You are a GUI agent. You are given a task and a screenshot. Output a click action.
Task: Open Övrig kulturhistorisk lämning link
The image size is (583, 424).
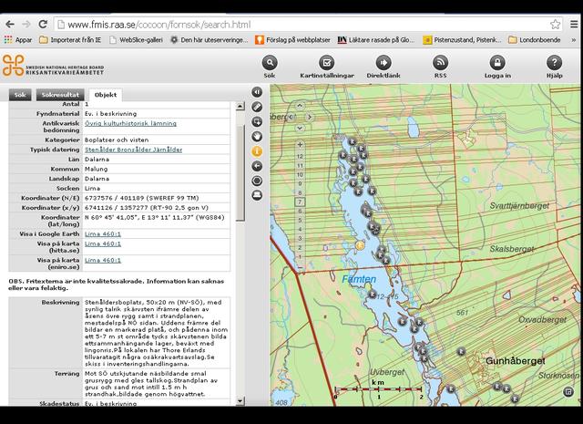[x=129, y=122]
